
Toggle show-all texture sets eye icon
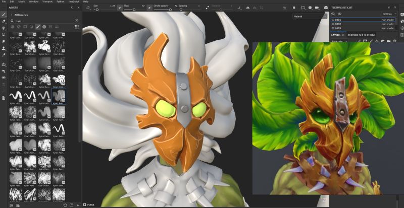tap(339, 14)
